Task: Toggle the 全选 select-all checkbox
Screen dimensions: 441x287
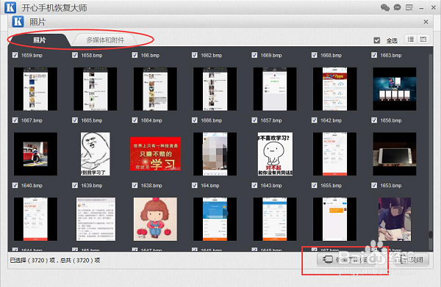Action: [x=377, y=40]
